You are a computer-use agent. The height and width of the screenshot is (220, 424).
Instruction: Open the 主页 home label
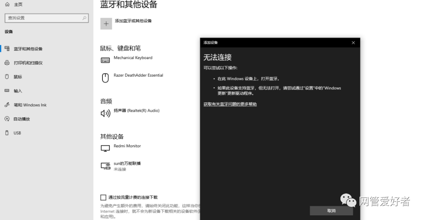(x=18, y=5)
